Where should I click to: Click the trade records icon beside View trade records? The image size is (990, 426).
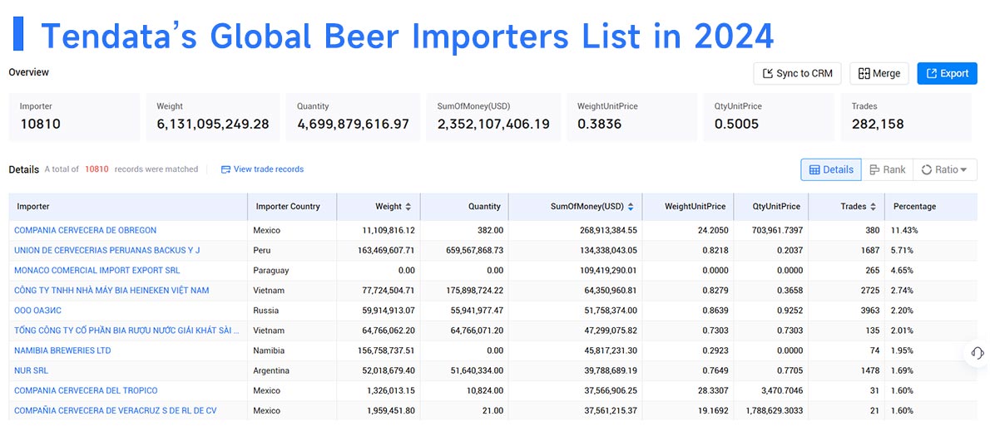coord(226,169)
